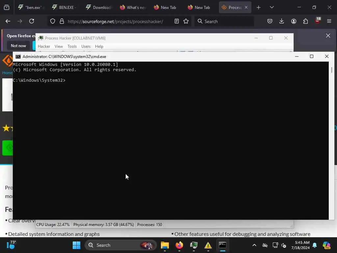Click the Physical memory status entry
The image size is (337, 253).
pyautogui.click(x=104, y=225)
